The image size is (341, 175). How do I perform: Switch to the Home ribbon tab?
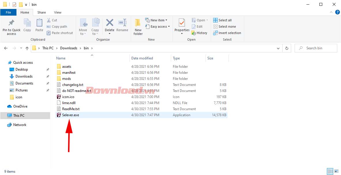point(25,12)
